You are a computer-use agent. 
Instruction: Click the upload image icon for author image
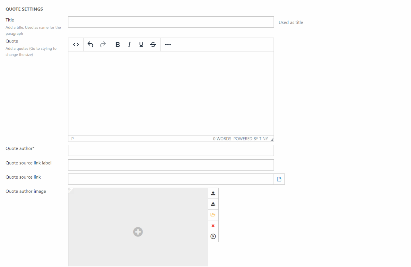pos(213,193)
